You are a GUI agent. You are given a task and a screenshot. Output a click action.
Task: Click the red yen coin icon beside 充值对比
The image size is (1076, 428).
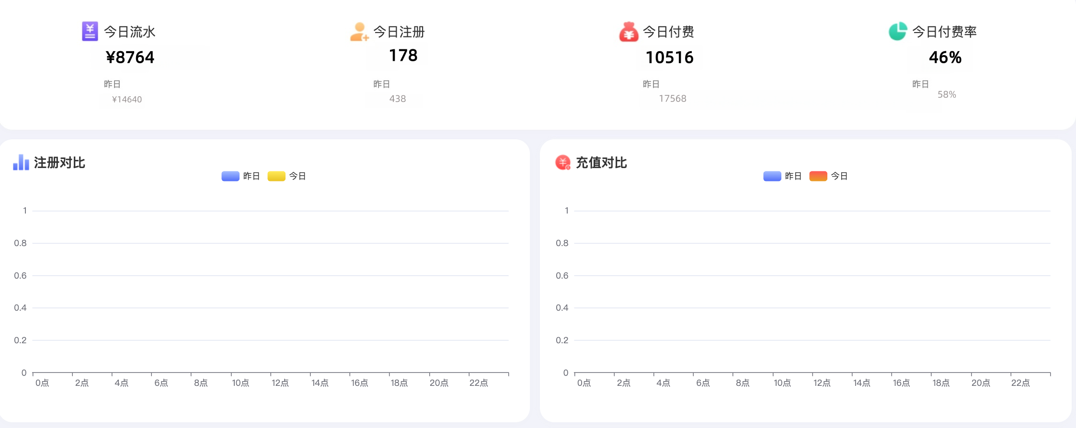point(563,163)
